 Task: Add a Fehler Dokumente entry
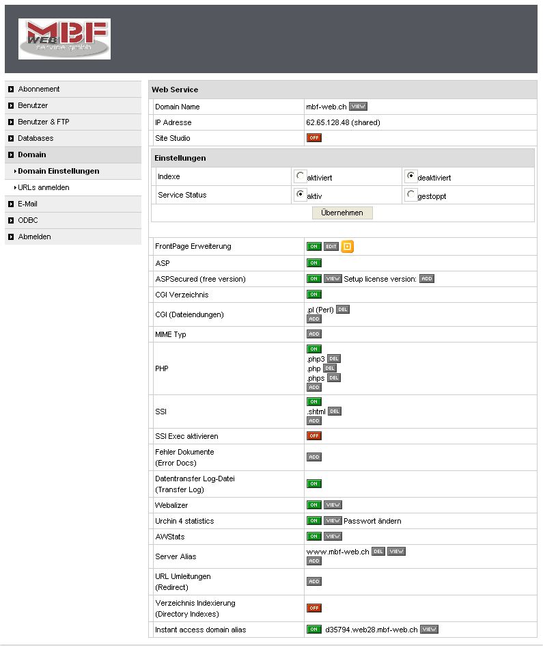point(314,457)
